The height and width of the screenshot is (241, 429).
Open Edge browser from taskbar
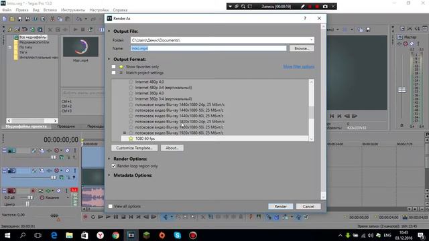click(54, 235)
